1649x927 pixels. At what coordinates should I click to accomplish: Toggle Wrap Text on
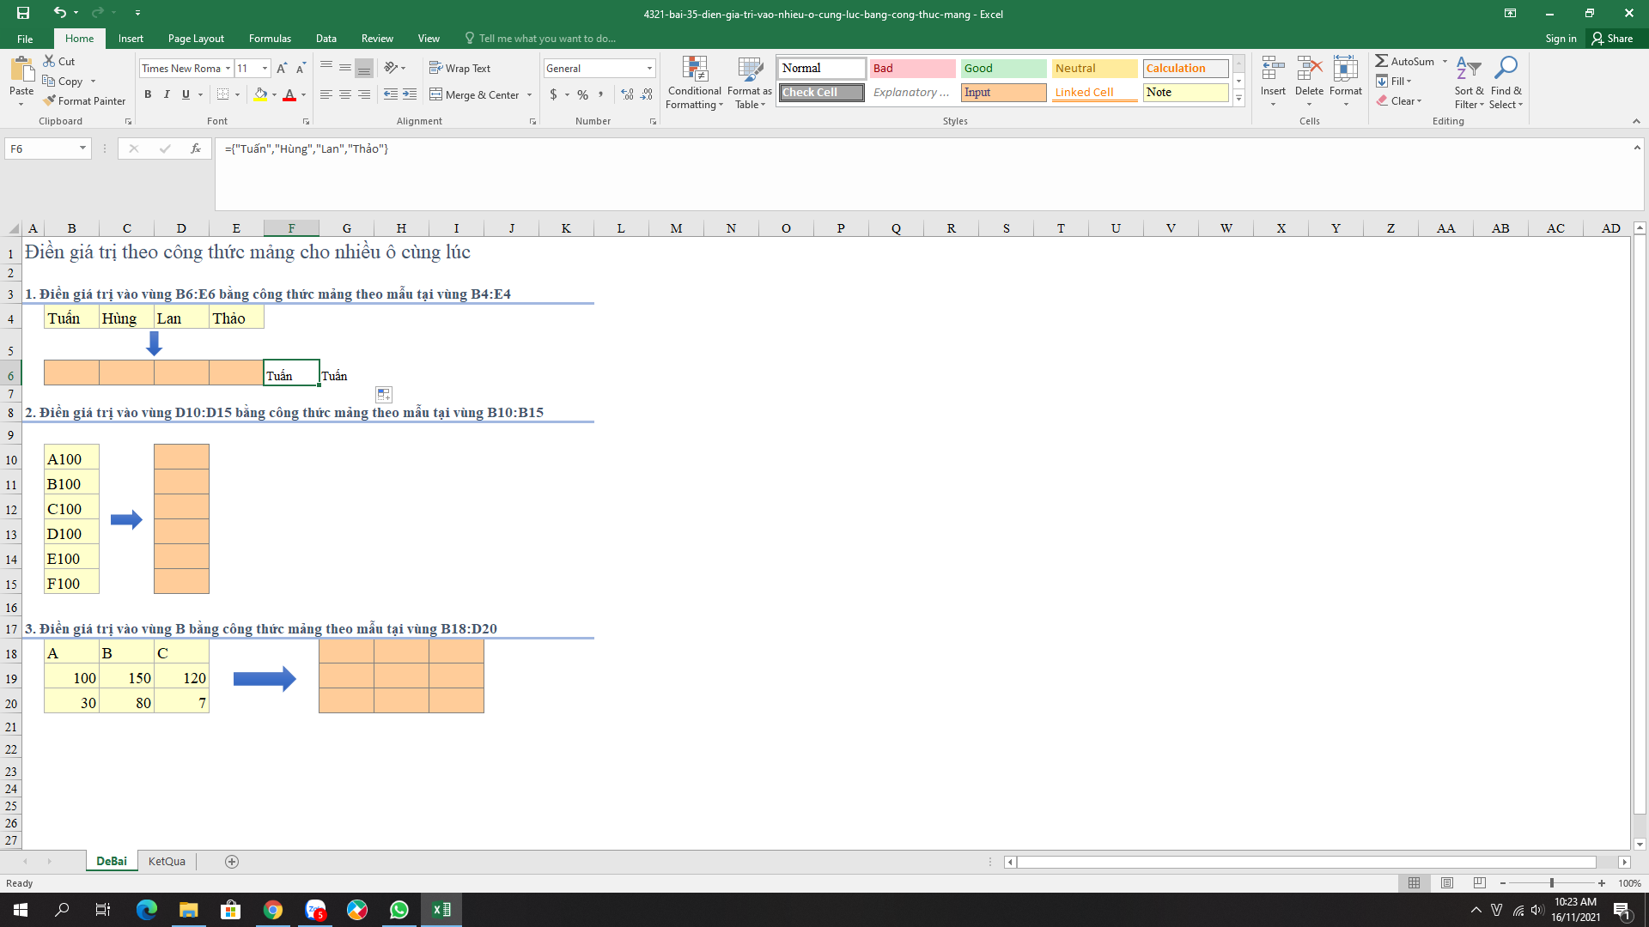(x=459, y=68)
